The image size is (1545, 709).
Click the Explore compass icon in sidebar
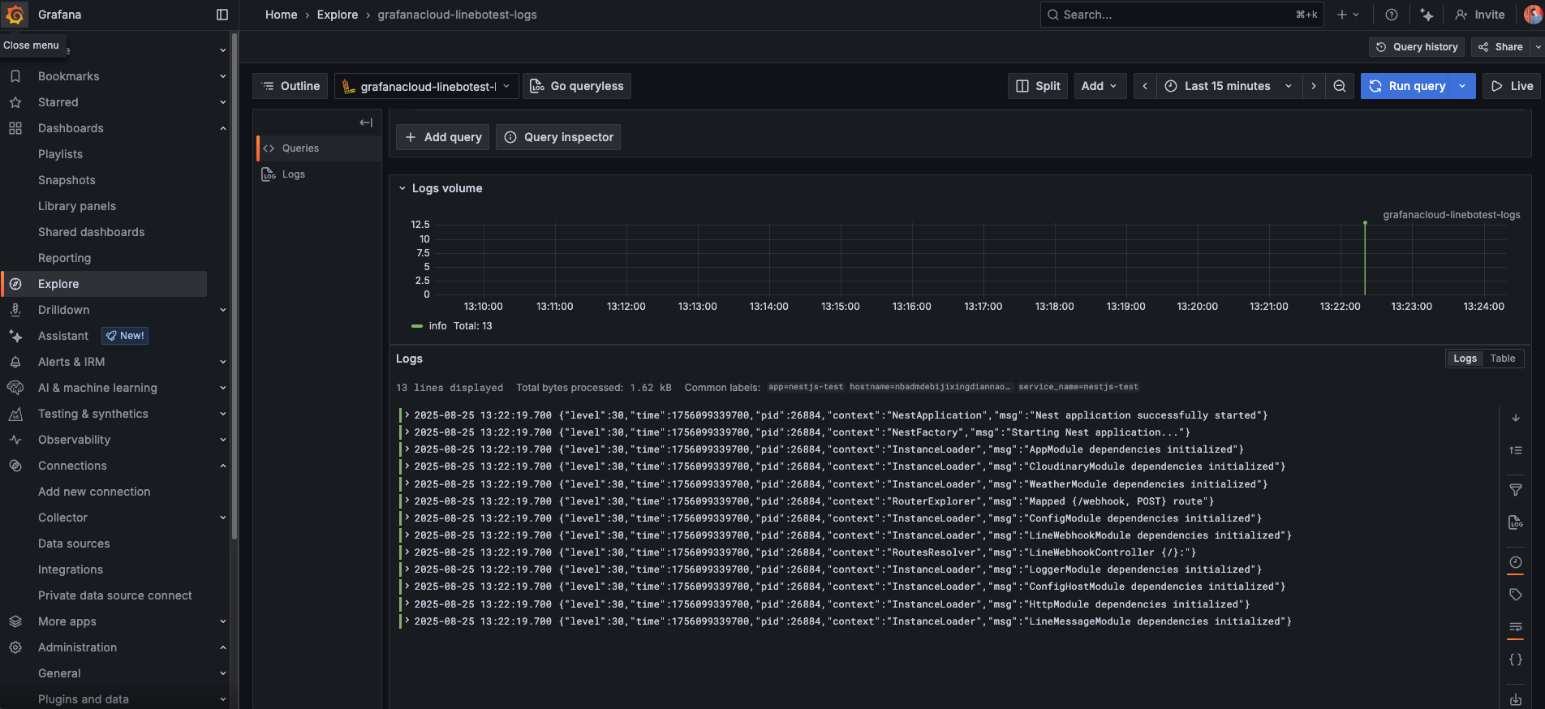pyautogui.click(x=15, y=284)
